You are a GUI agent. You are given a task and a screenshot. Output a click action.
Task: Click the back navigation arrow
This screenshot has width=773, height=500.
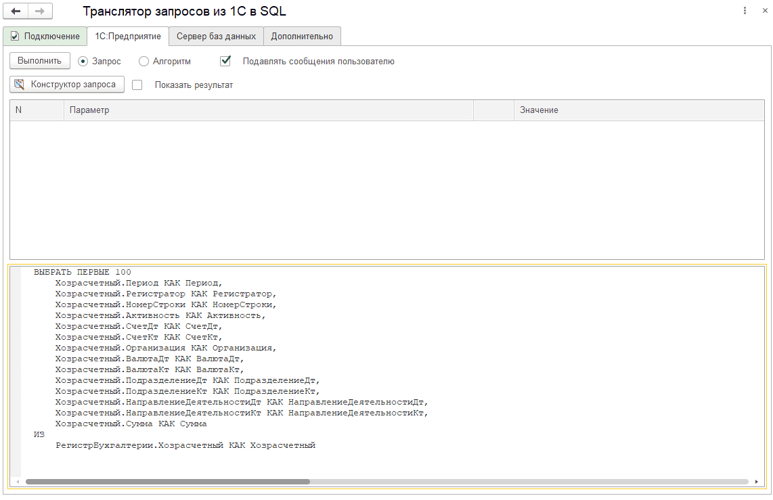coord(15,11)
